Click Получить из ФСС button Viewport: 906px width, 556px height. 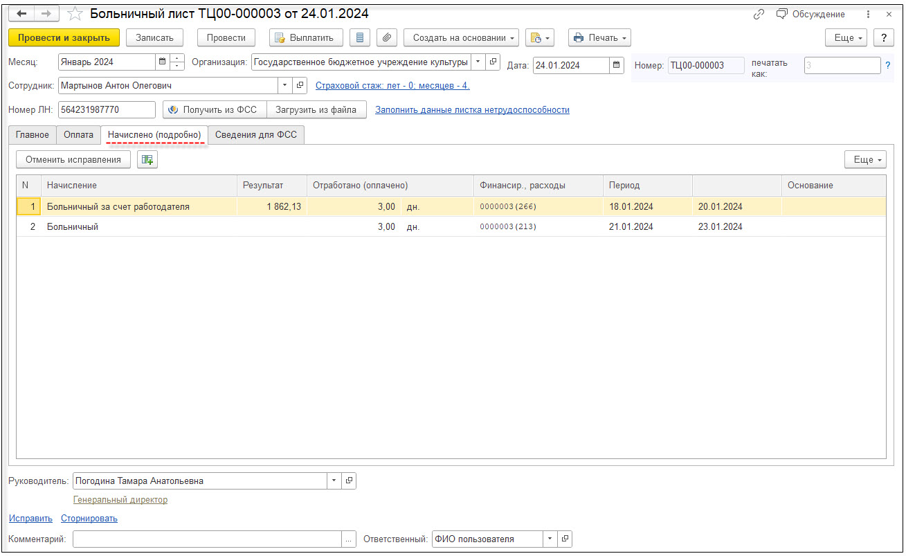[x=214, y=109]
